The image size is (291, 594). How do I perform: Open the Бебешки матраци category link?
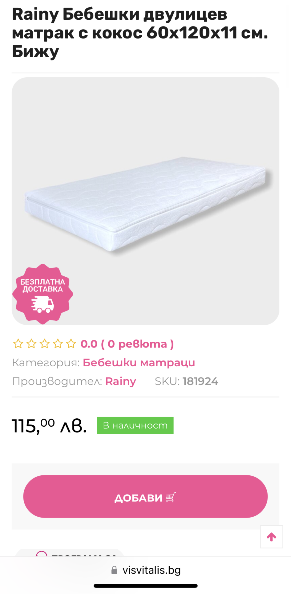click(x=139, y=363)
